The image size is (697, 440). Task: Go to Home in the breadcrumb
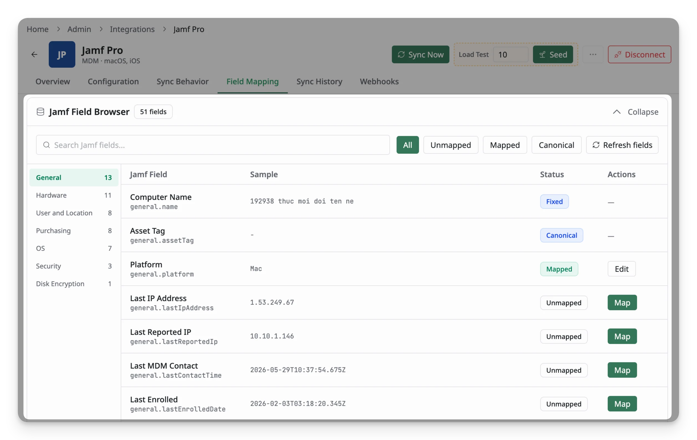click(38, 29)
